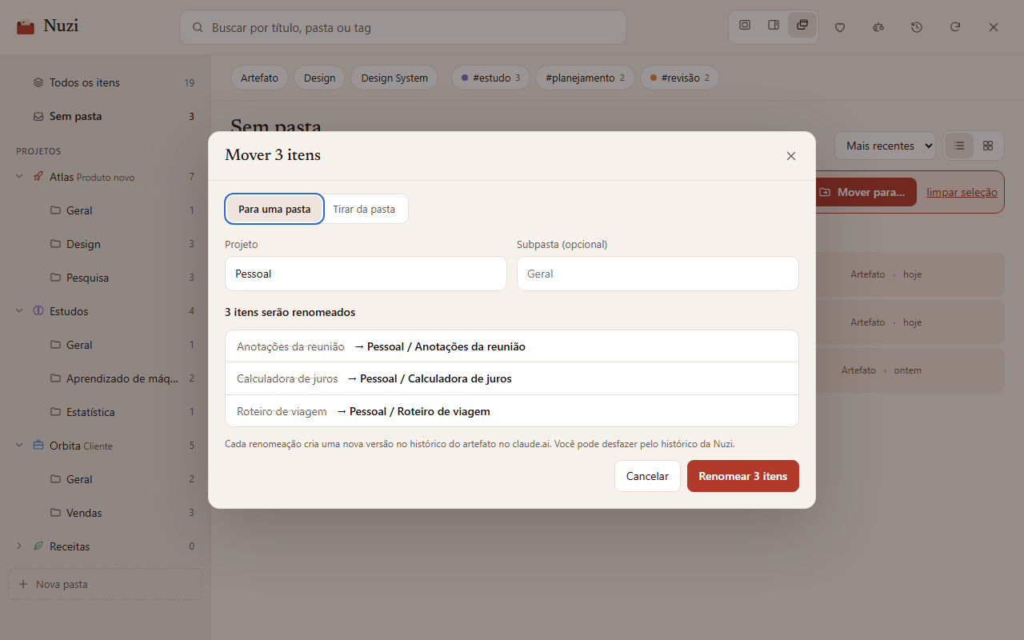Click the Subpasta (opcional) input field
Viewport: 1024px width, 640px height.
pos(658,274)
